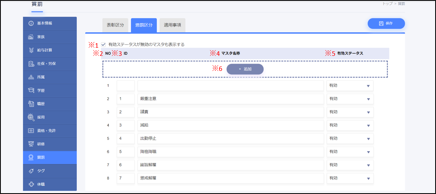Click the 社保・労保 icon in sidebar
The width and height of the screenshot is (436, 194).
31,64
